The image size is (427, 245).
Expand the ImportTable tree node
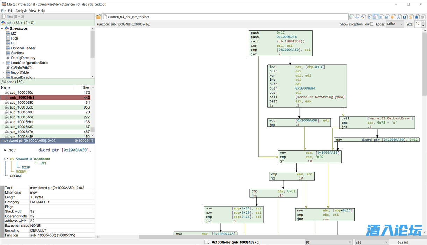pyautogui.click(x=3, y=73)
